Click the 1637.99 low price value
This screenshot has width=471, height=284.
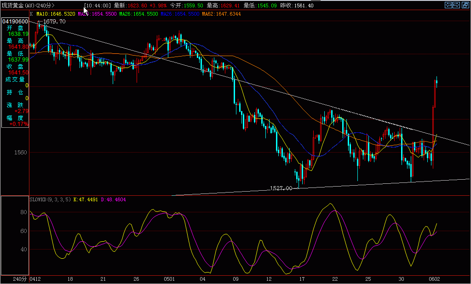18,60
